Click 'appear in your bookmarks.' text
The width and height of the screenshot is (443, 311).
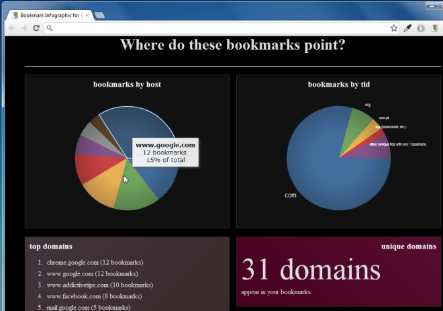point(277,292)
